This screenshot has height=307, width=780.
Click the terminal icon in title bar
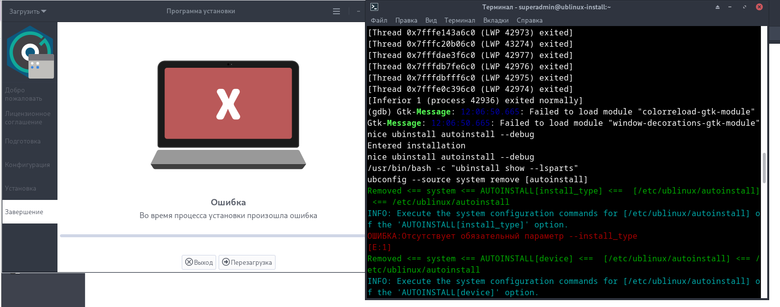click(x=374, y=7)
